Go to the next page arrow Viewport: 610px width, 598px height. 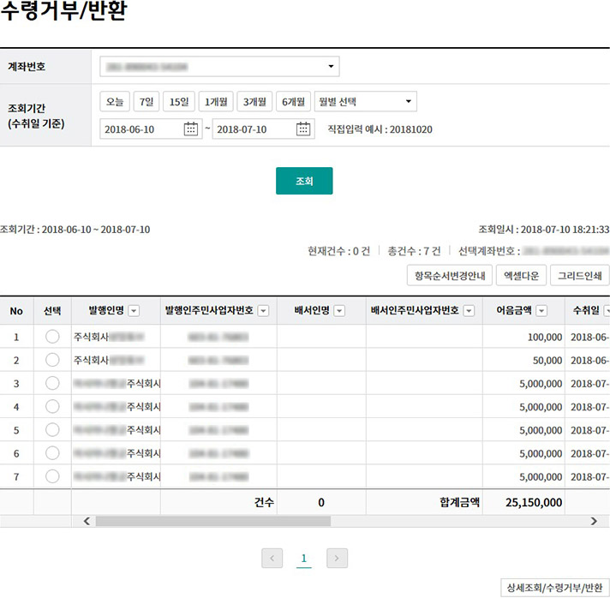click(338, 559)
